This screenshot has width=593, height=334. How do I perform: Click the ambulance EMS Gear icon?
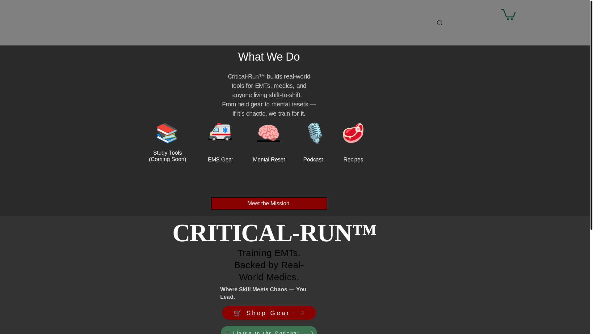pos(220,132)
